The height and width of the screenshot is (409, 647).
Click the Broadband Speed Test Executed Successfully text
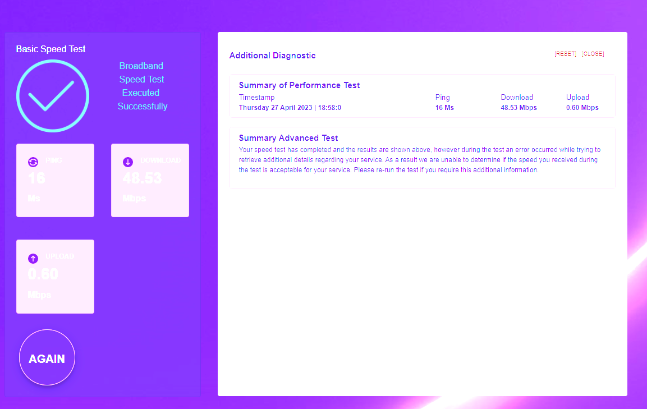pos(142,86)
